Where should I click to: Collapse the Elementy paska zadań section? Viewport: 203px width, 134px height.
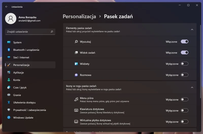pos(192,29)
